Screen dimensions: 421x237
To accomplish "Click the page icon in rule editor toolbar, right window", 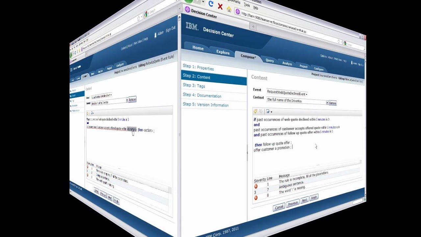I will 268,112.
